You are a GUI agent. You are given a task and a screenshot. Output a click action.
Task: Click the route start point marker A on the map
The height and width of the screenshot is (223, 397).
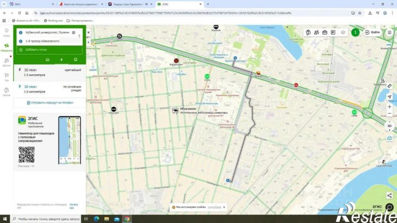coord(235,58)
